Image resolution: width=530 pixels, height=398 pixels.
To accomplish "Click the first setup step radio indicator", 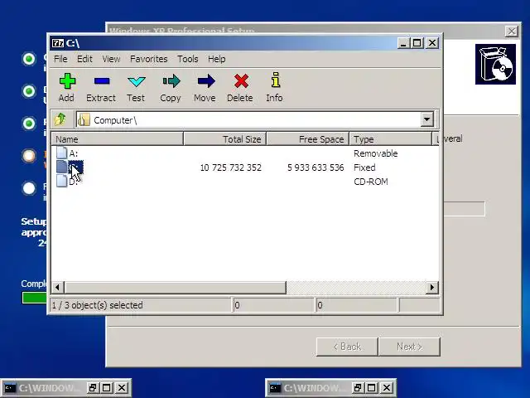I will coord(29,59).
